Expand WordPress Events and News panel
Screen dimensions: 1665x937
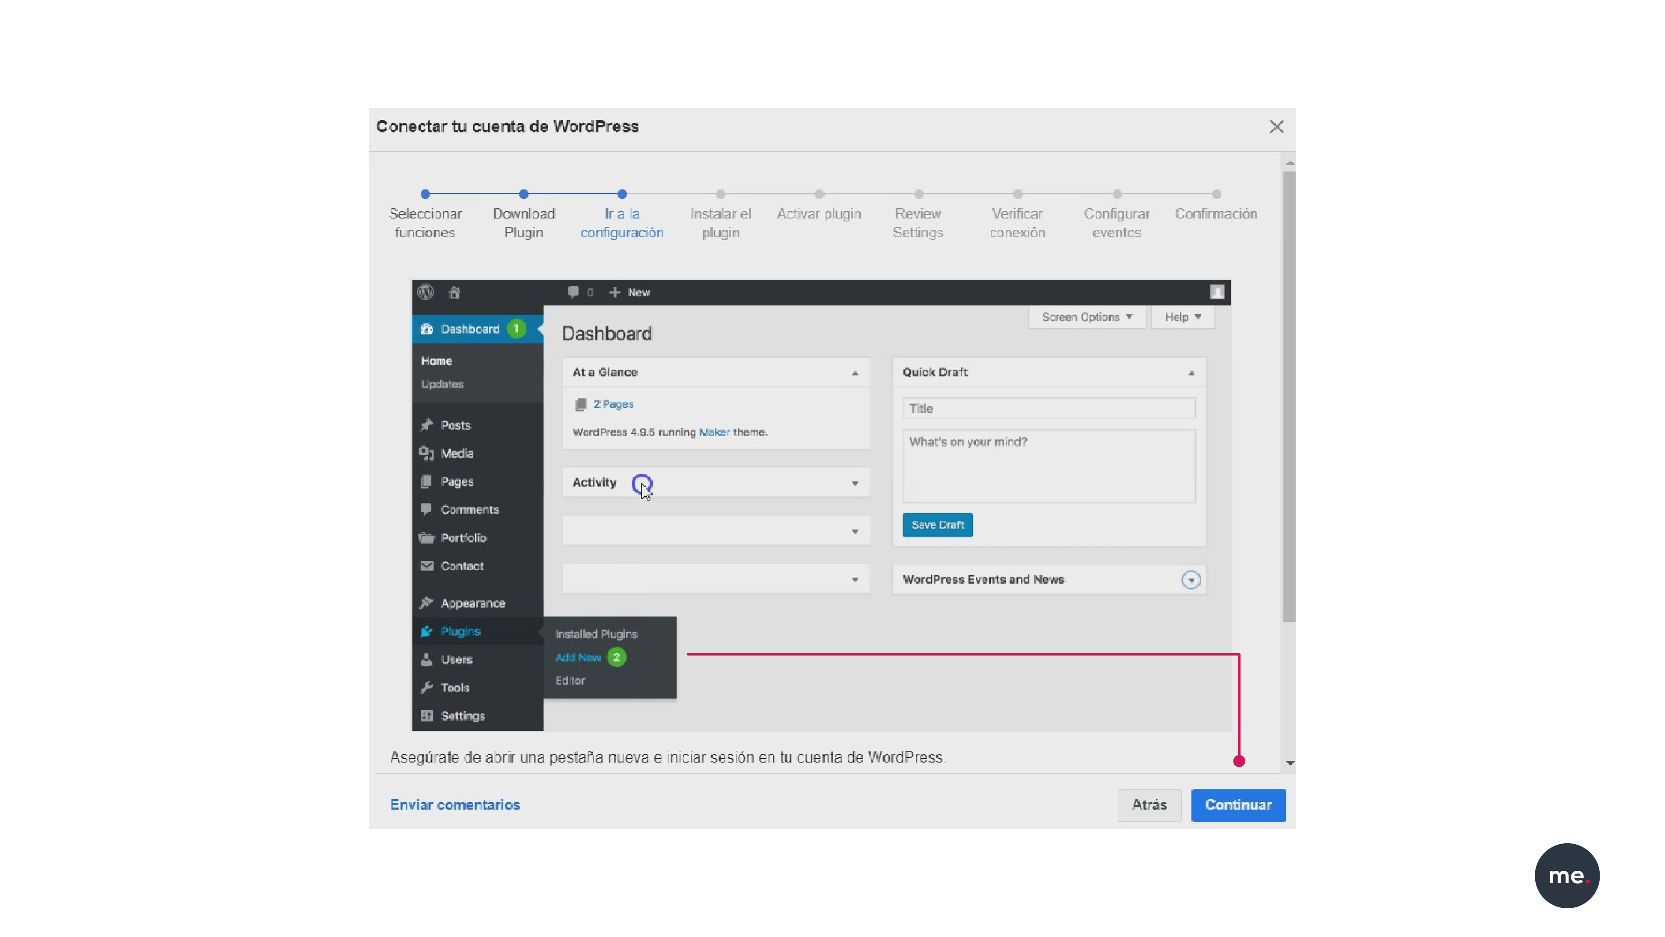pyautogui.click(x=1191, y=580)
